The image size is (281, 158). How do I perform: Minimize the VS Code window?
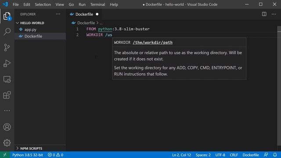[247, 4]
